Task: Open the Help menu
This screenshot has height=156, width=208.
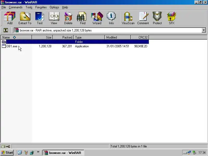Action: (65, 7)
